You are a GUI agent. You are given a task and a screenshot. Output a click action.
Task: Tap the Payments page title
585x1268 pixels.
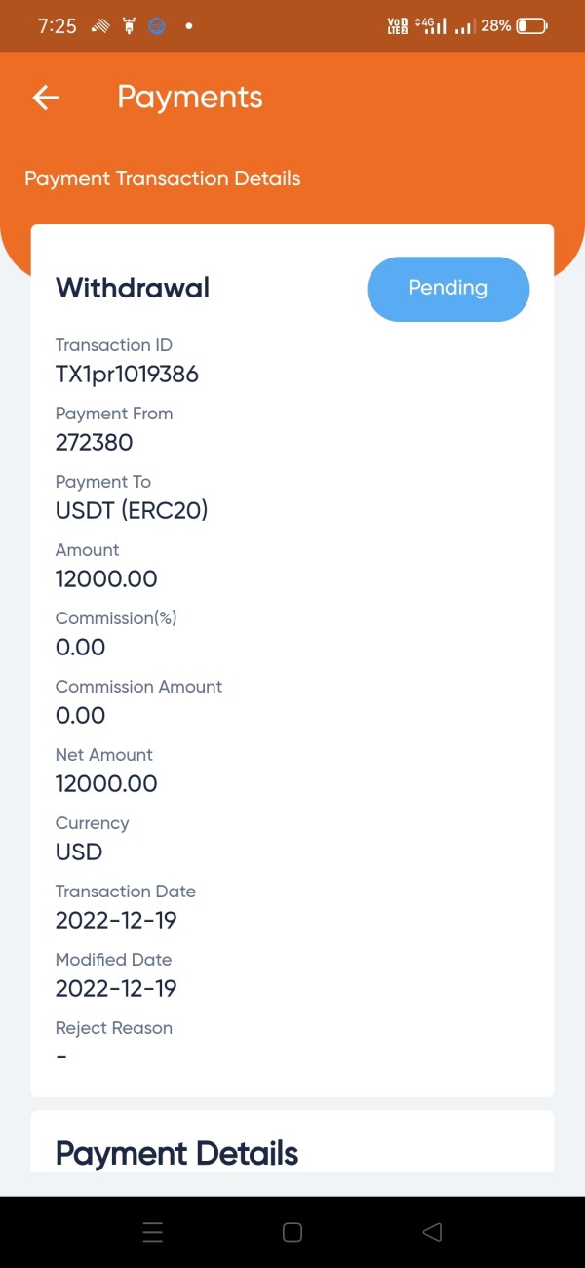pyautogui.click(x=190, y=98)
